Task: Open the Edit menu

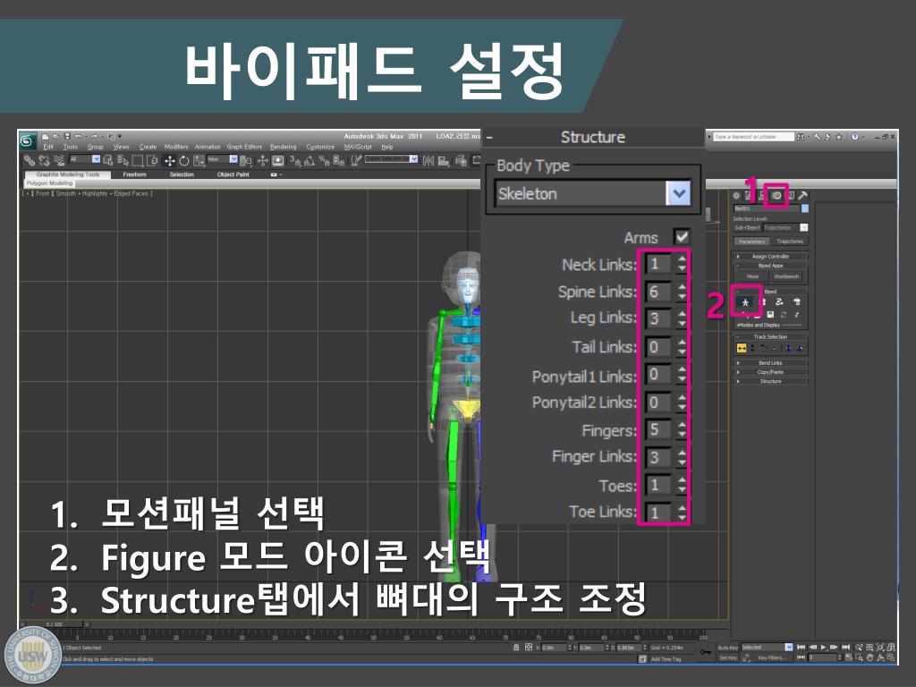Action: click(48, 148)
